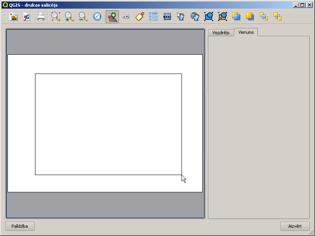315x236 pixels.
Task: Click the Export as Image icon
Action: [14, 17]
